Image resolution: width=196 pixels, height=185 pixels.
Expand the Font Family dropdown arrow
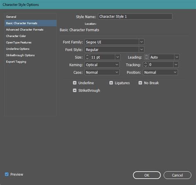tap(141, 42)
